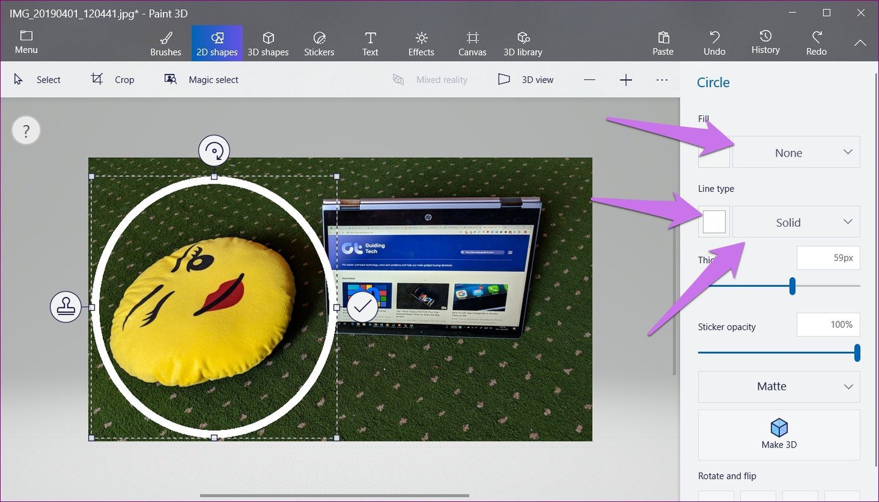879x502 pixels.
Task: Choose the Select tool
Action: point(37,80)
